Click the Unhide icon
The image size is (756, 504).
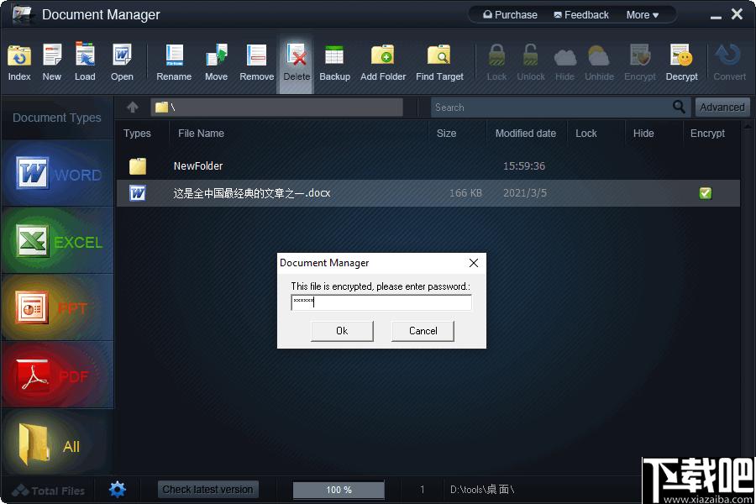599,56
